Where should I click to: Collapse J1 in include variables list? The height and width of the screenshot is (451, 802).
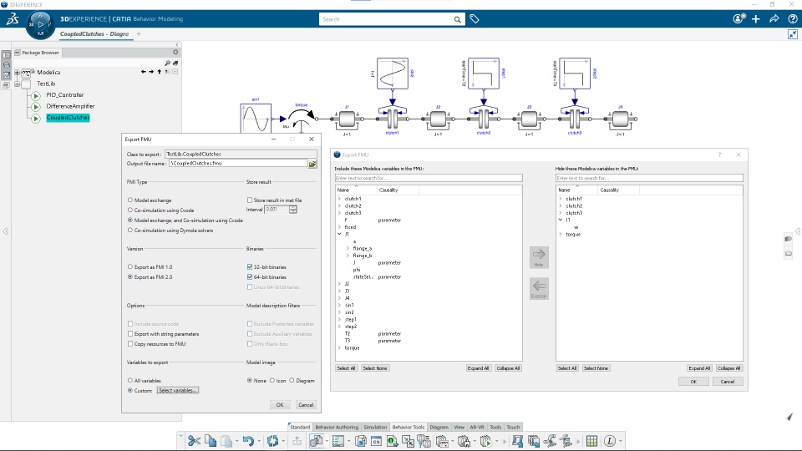[x=339, y=234]
